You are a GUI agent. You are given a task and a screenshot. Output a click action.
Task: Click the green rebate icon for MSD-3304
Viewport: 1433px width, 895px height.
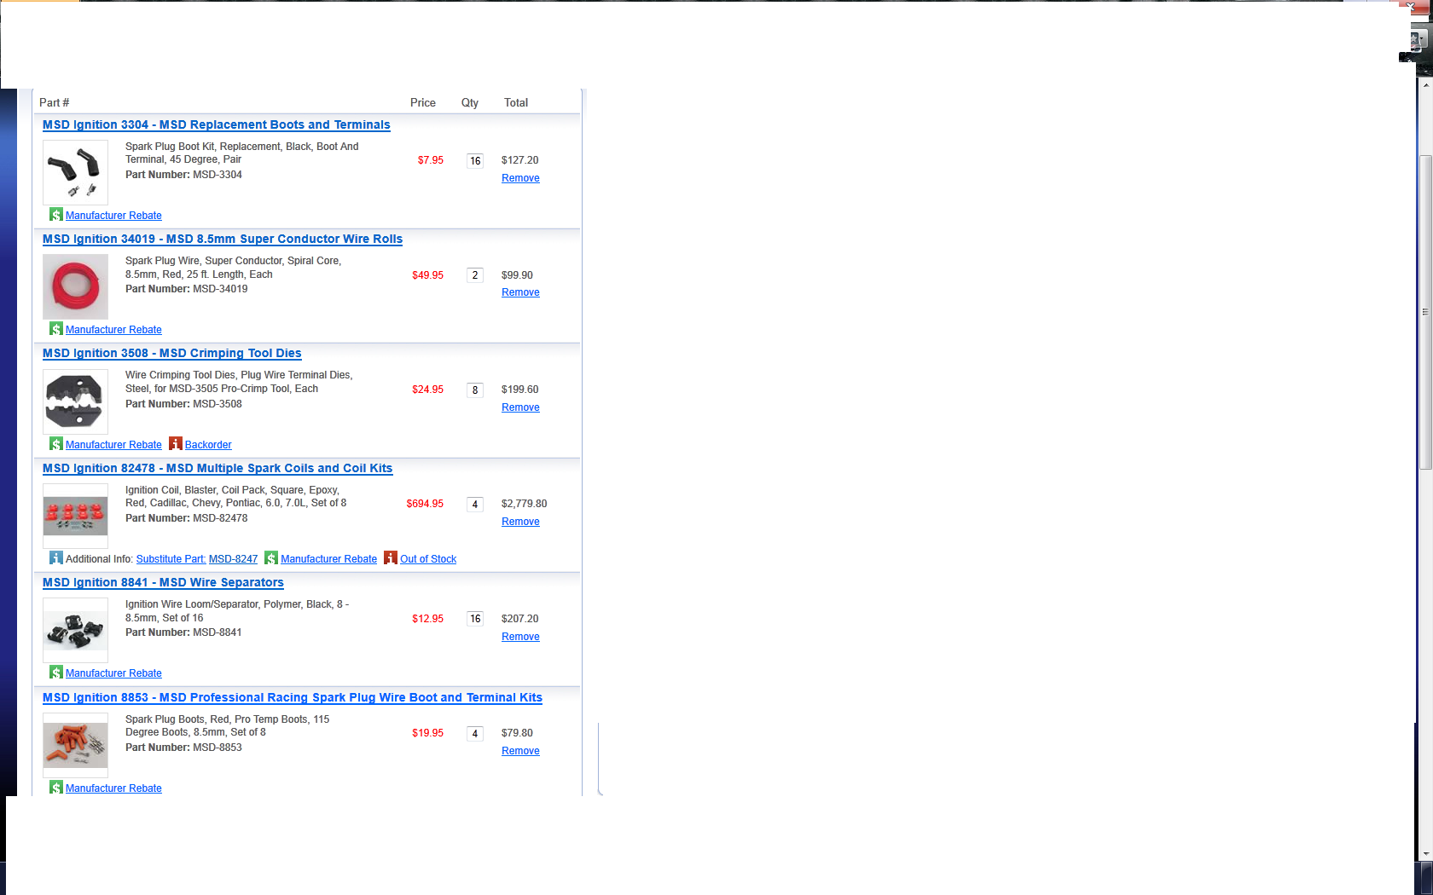coord(55,215)
